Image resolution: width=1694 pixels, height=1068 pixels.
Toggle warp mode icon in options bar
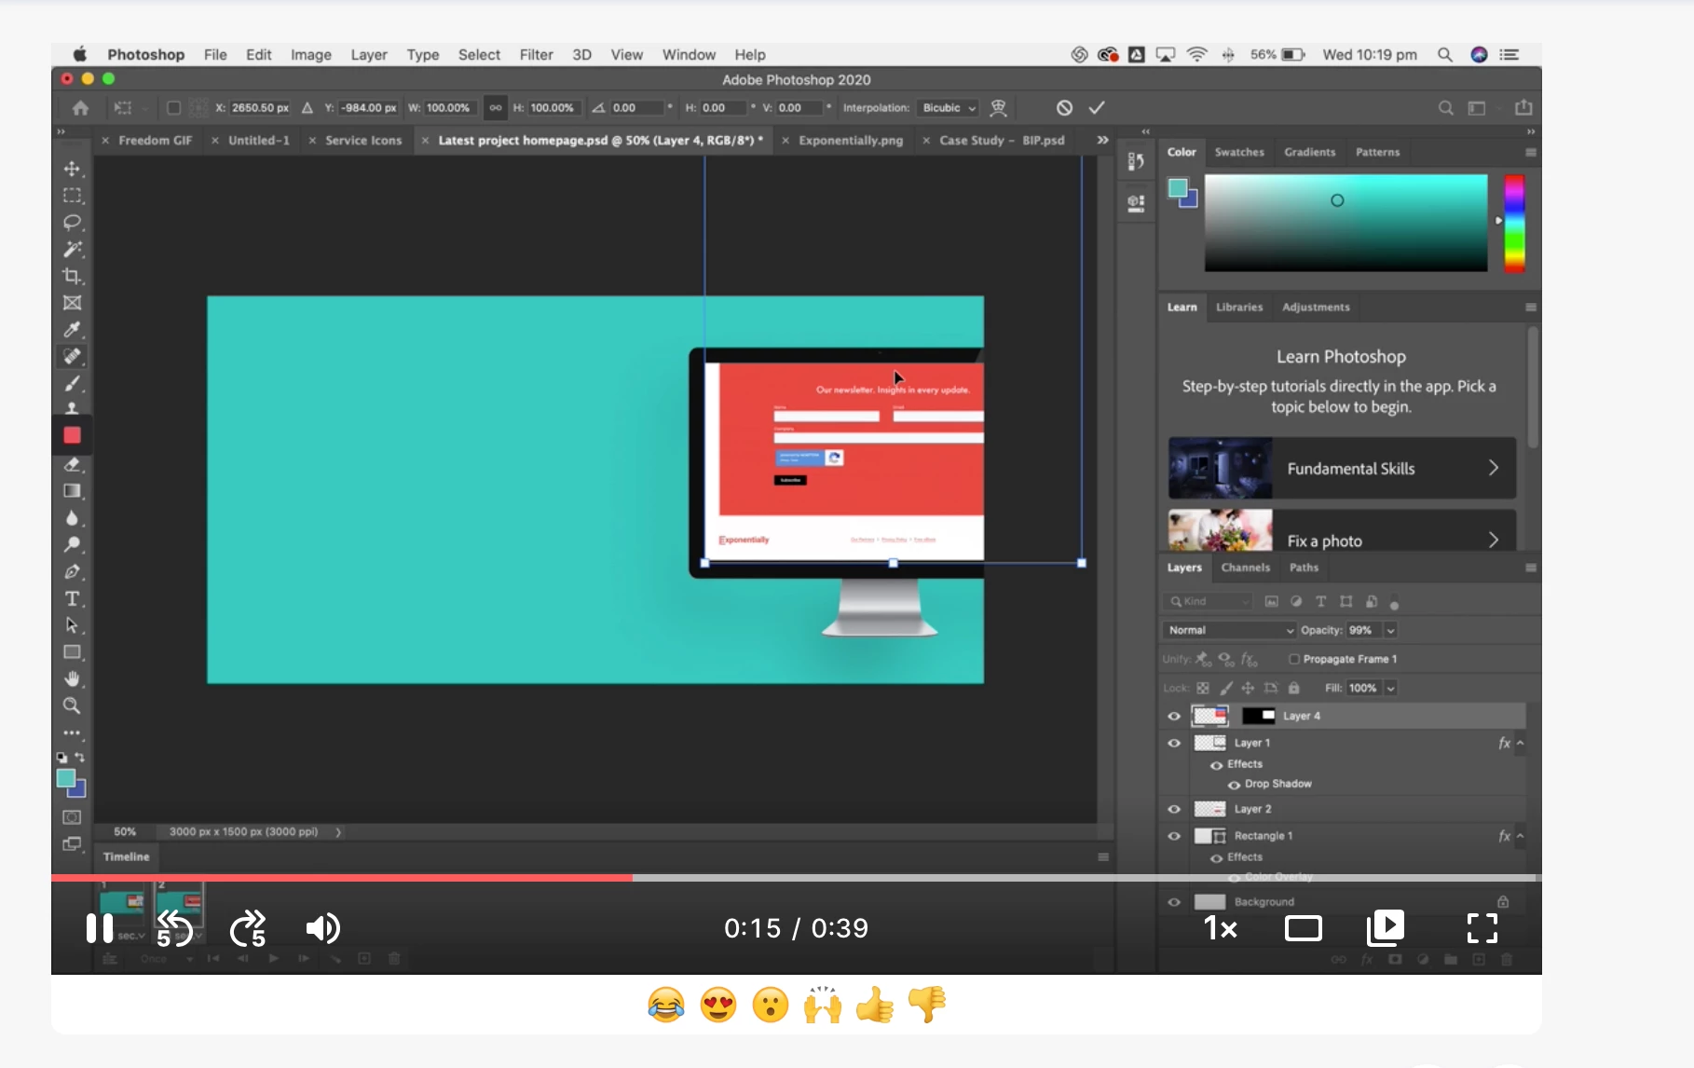(x=998, y=108)
